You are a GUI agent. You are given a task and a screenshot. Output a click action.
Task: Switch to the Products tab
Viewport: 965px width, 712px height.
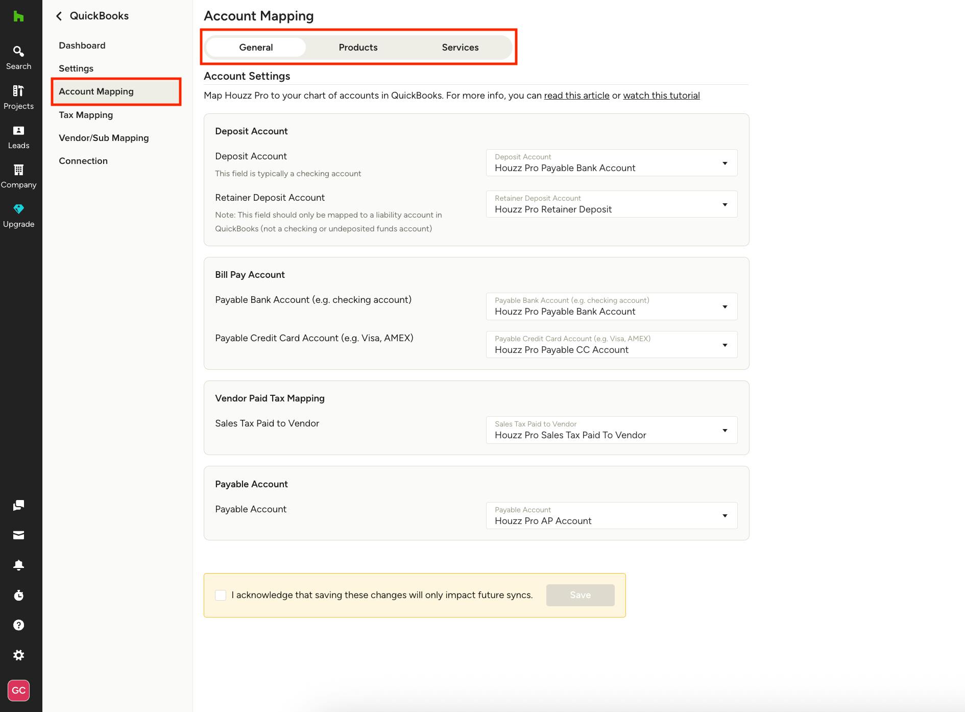tap(358, 48)
